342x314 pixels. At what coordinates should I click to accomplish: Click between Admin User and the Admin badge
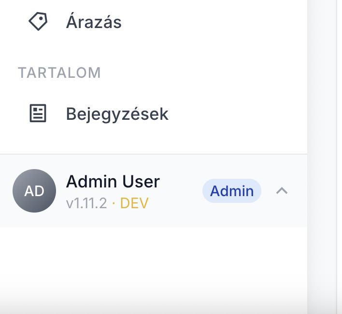(x=181, y=191)
